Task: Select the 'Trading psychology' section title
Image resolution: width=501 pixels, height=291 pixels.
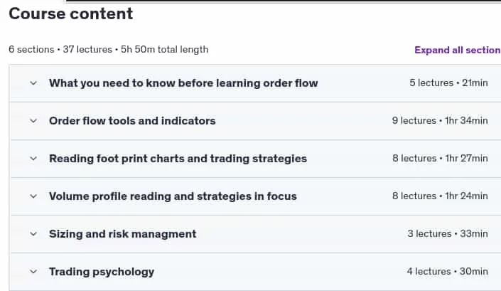Action: pyautogui.click(x=102, y=272)
